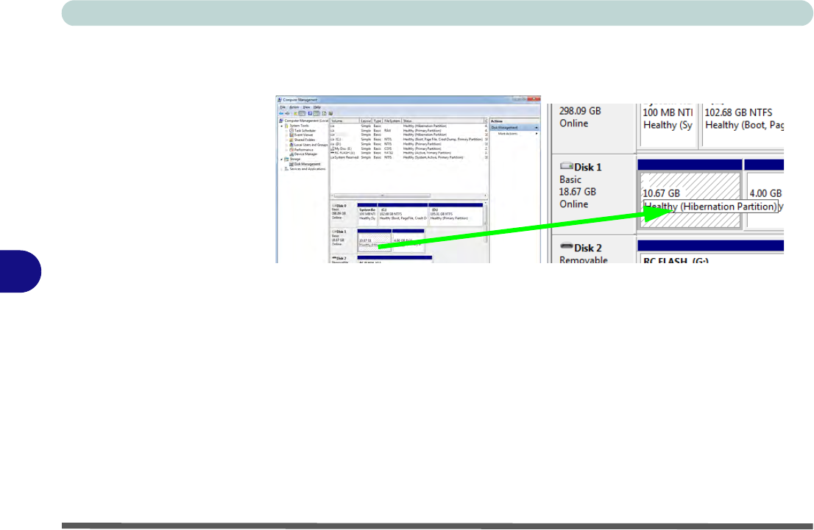Click the disk graphical view vertical scrollbar
This screenshot has height=530, width=814.
(x=486, y=222)
